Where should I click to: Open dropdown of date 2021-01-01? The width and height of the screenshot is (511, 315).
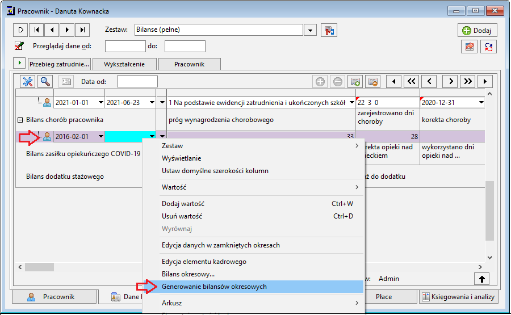pos(100,103)
